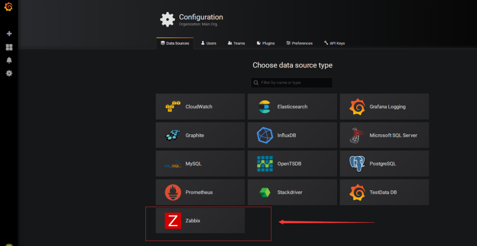Screen dimensions: 477x246
Task: Click the Microsoft SQL Server logo icon
Action: coord(357,135)
